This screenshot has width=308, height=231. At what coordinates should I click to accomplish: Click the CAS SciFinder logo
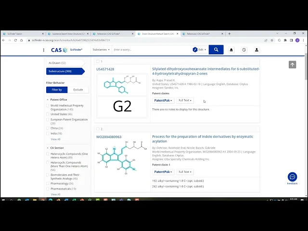click(x=66, y=50)
